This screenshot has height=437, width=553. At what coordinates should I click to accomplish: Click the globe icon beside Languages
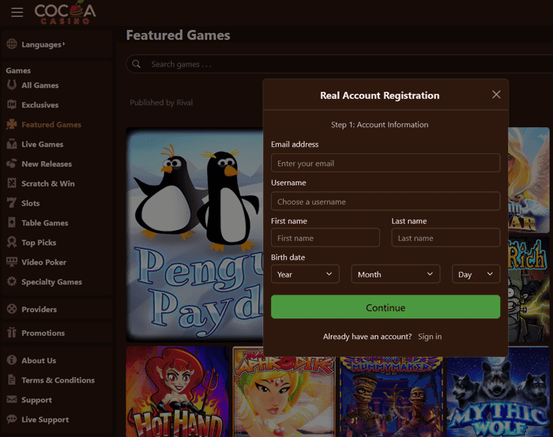pos(12,44)
